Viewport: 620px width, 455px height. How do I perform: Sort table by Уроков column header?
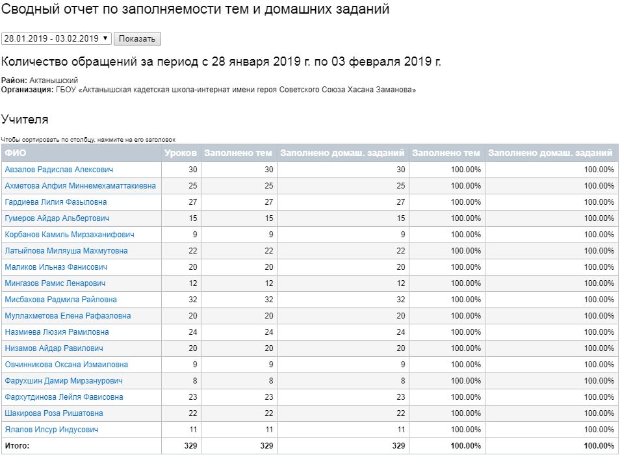pos(181,153)
